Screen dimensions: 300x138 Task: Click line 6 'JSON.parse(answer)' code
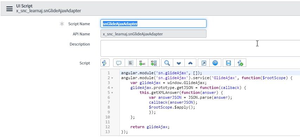point(210,97)
